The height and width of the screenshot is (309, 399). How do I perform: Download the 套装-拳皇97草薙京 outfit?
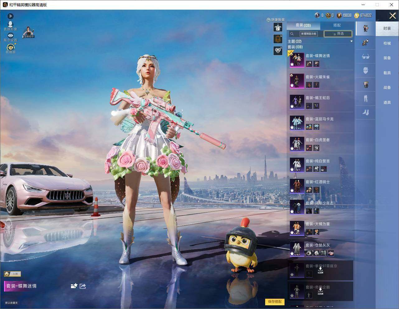click(320, 270)
